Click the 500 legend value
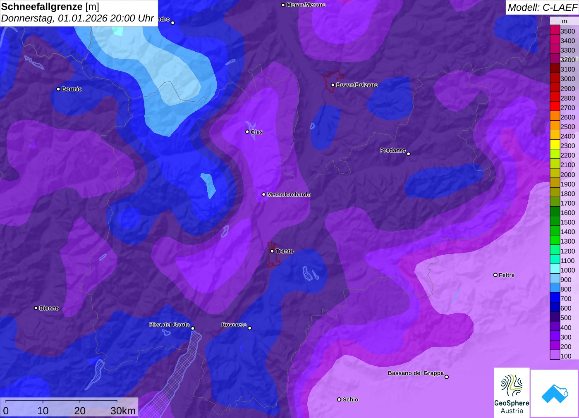This screenshot has width=579, height=418. pos(566,318)
